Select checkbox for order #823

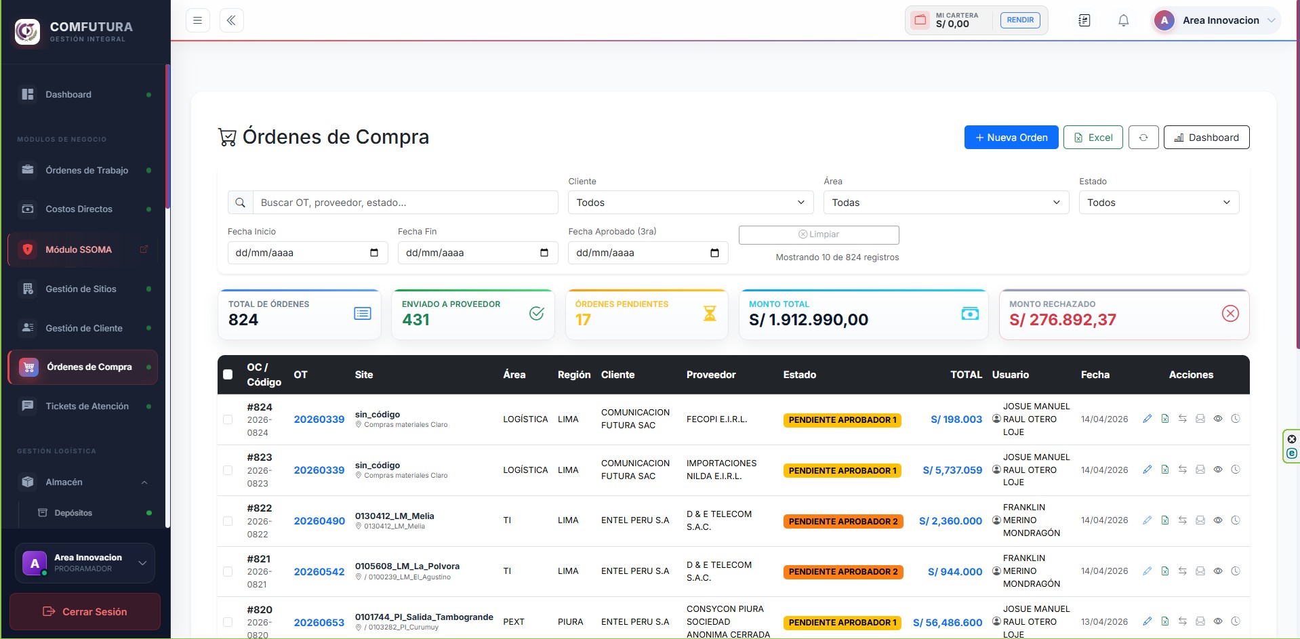[228, 470]
